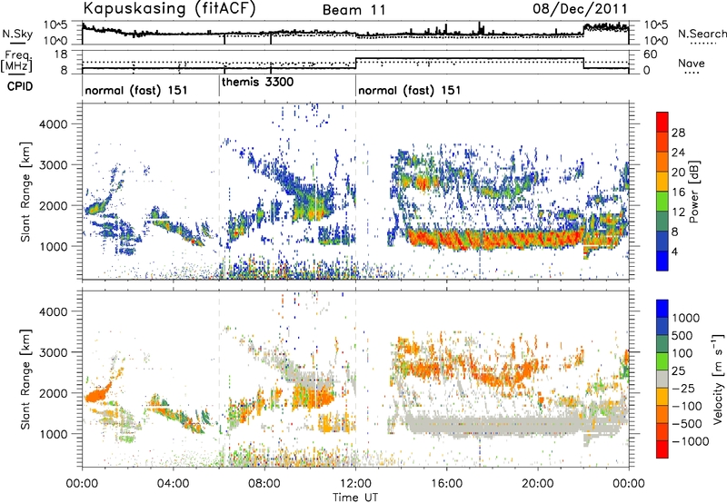Click the 16 tick on Power scale
Screen dimensions: 727x503
coord(678,192)
